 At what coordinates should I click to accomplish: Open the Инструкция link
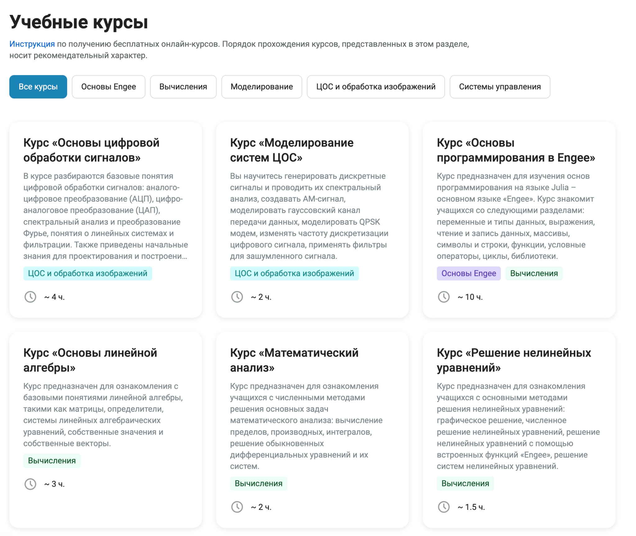32,44
